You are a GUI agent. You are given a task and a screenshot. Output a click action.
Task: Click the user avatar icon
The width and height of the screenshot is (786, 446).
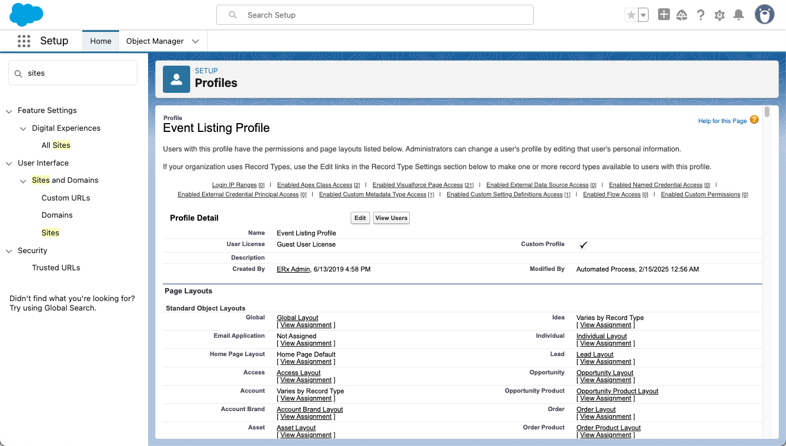point(765,15)
